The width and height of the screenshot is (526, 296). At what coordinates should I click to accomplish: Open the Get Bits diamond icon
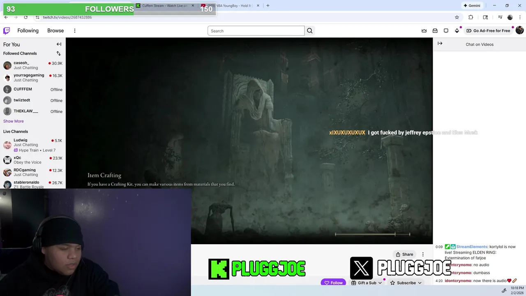[x=457, y=31]
